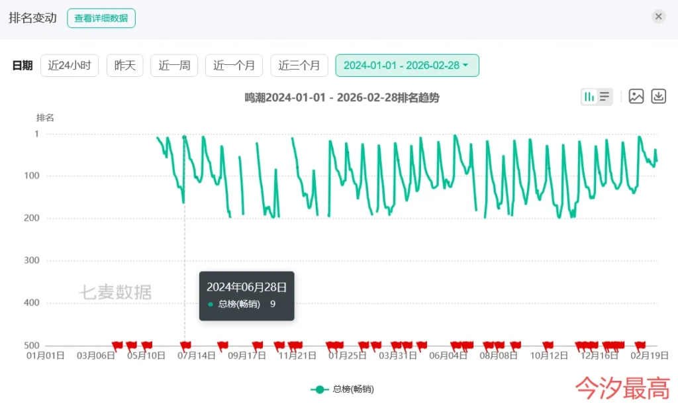
Task: Click the download data icon
Action: [x=658, y=97]
